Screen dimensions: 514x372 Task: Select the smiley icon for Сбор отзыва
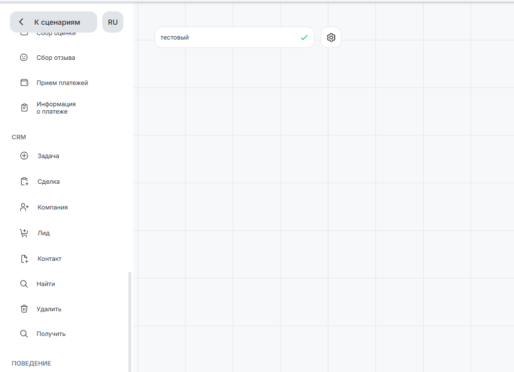[24, 58]
